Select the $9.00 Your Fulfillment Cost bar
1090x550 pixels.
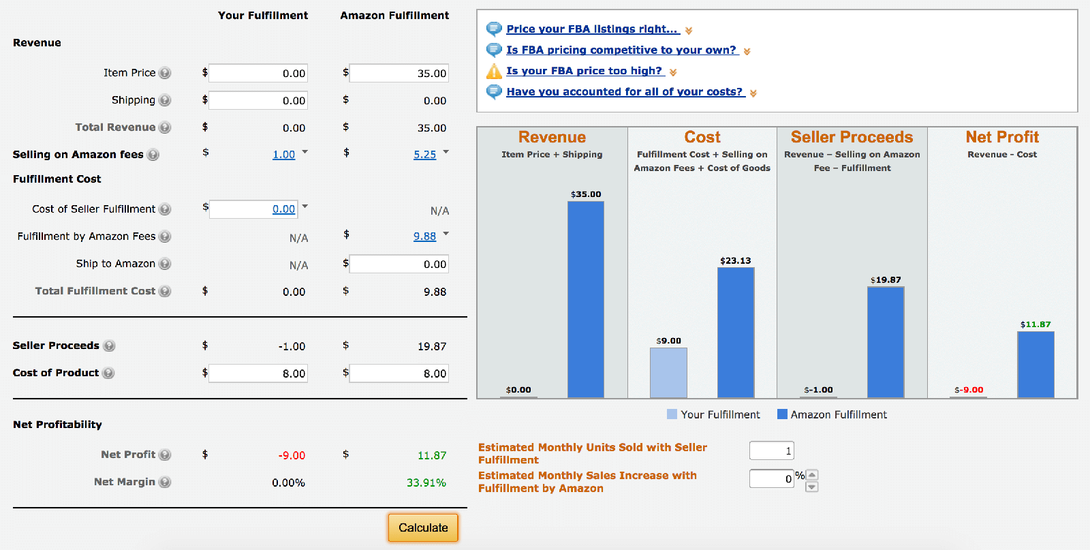[x=668, y=373]
